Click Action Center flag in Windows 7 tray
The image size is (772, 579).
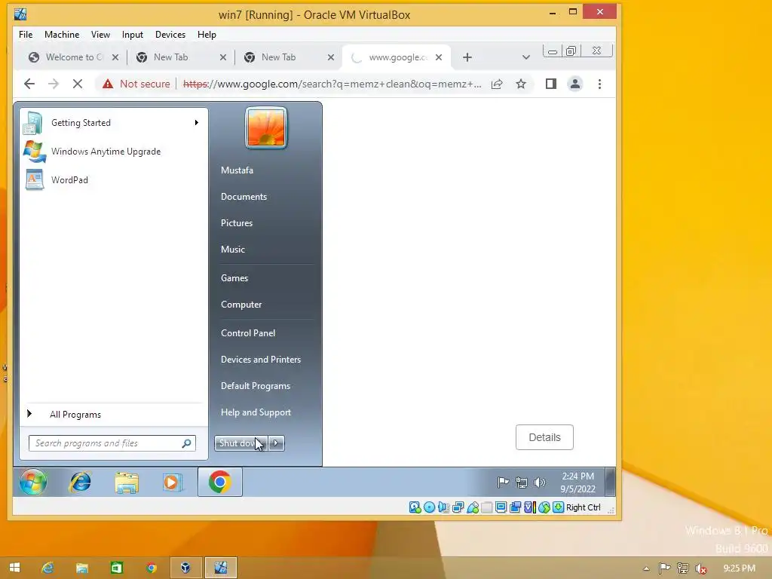pyautogui.click(x=503, y=482)
